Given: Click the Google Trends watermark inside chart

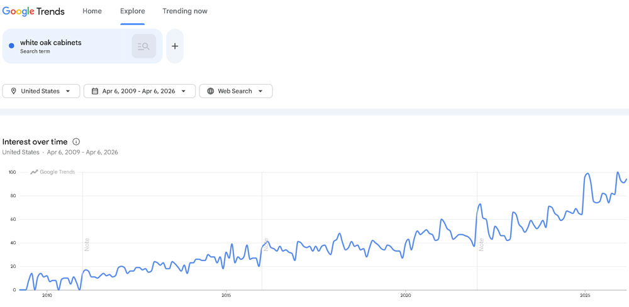Looking at the screenshot, I should click(53, 172).
